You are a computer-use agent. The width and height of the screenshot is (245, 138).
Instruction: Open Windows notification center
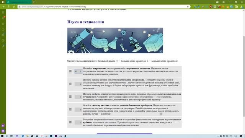(x=241, y=136)
